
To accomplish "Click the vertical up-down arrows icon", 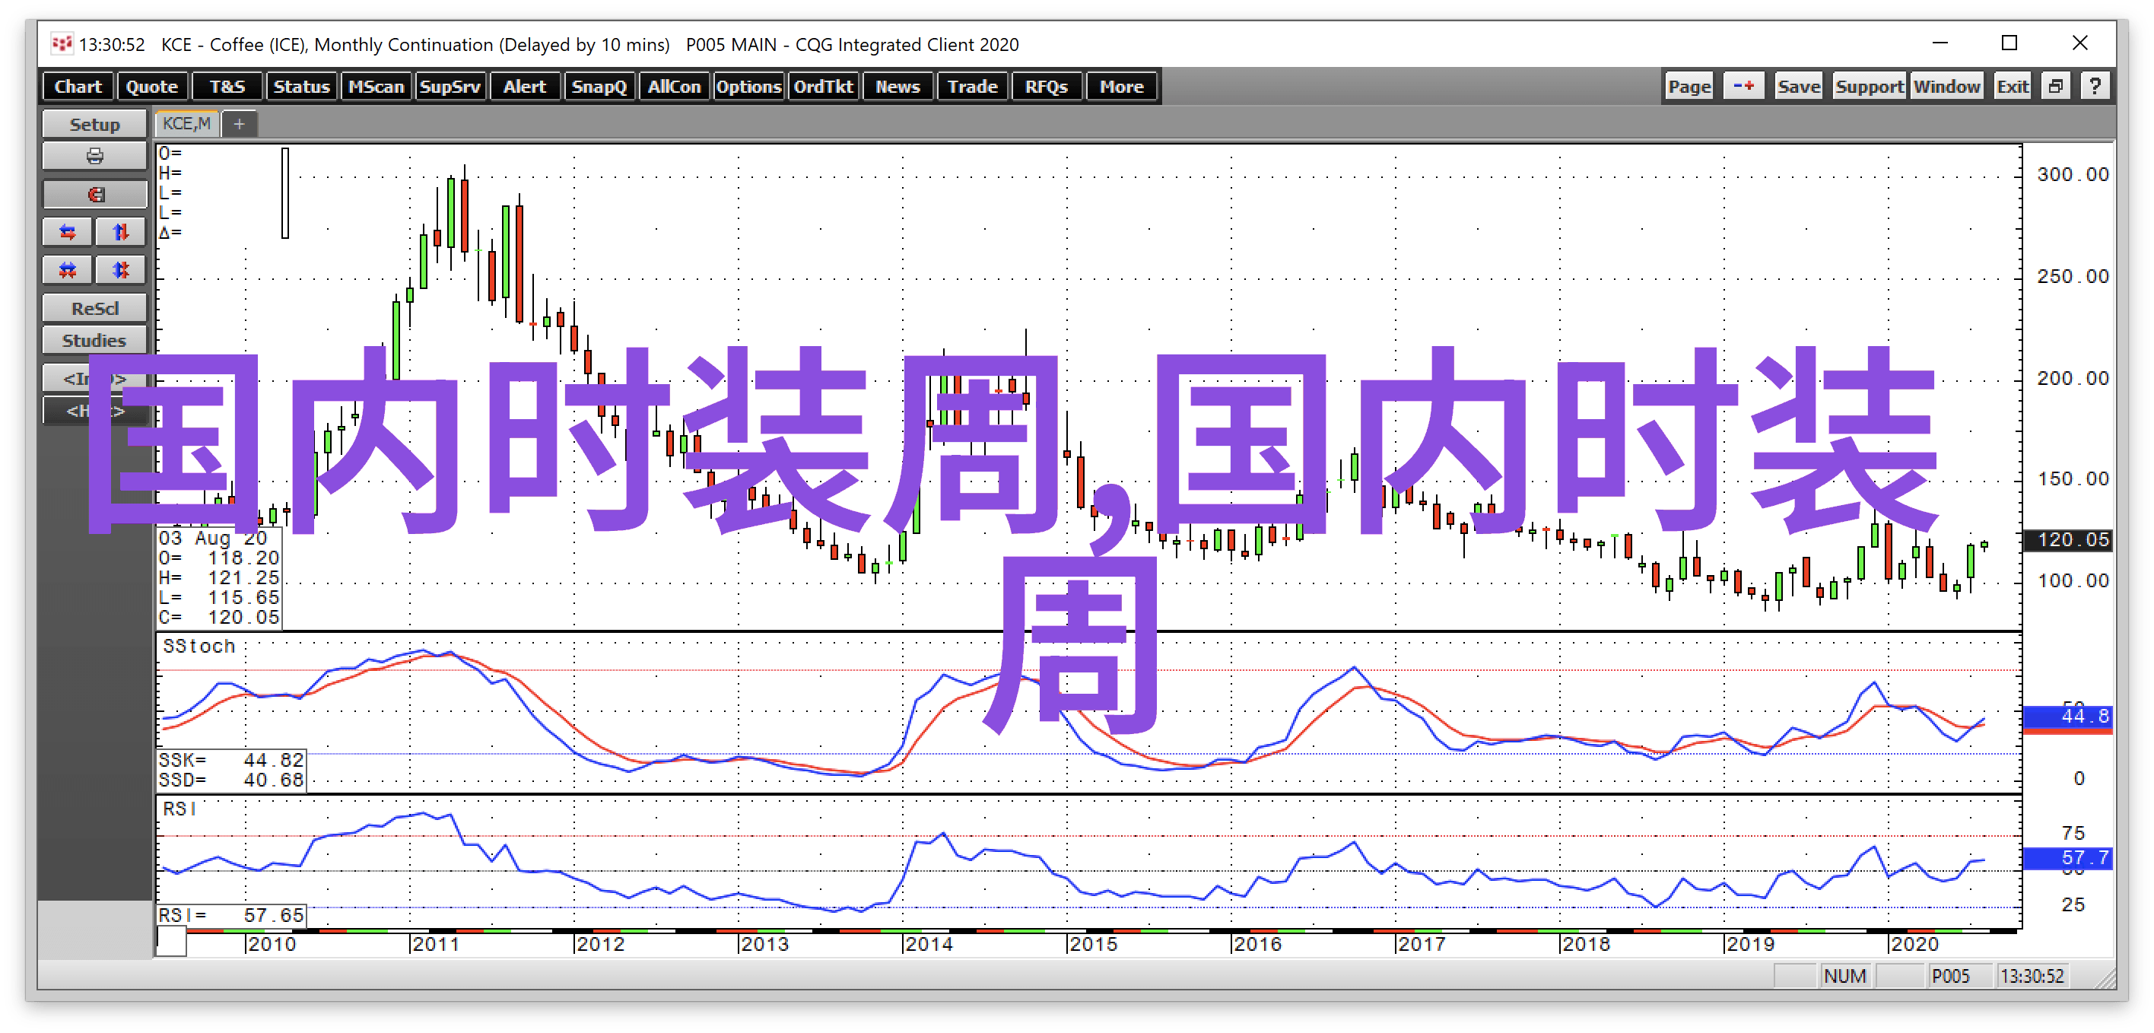I will pos(121,233).
